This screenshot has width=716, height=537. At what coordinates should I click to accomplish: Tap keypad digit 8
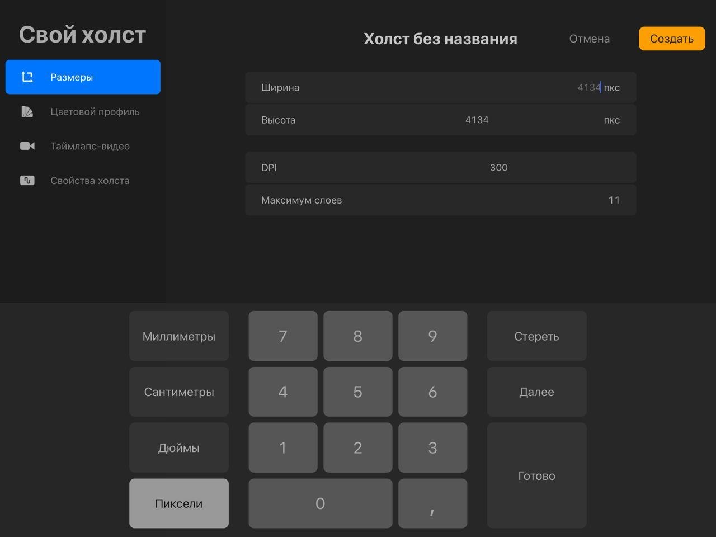pyautogui.click(x=358, y=336)
